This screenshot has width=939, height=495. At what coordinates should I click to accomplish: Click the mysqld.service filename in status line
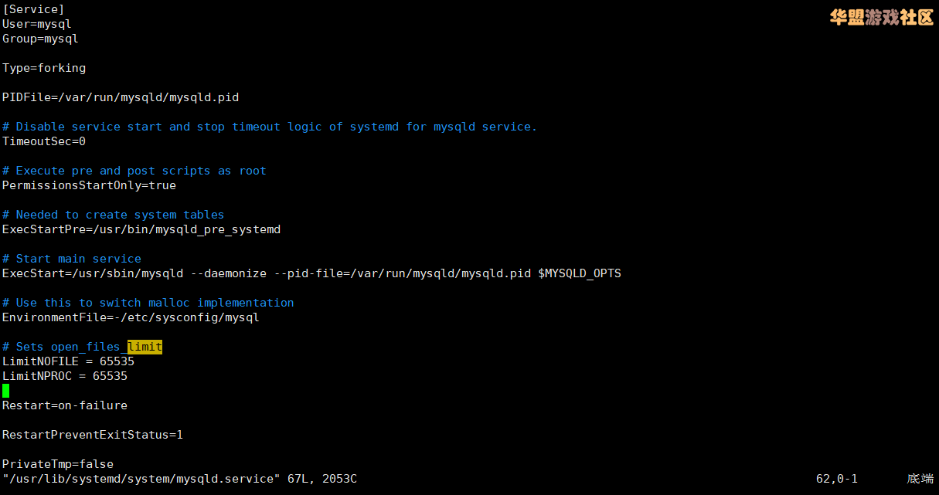coord(228,479)
